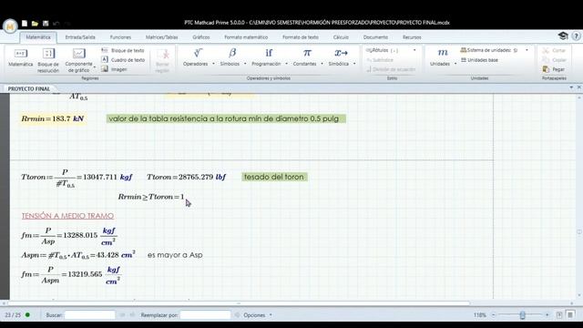Open the Unidades m icon
Image resolution: width=583 pixels, height=328 pixels.
point(443,53)
